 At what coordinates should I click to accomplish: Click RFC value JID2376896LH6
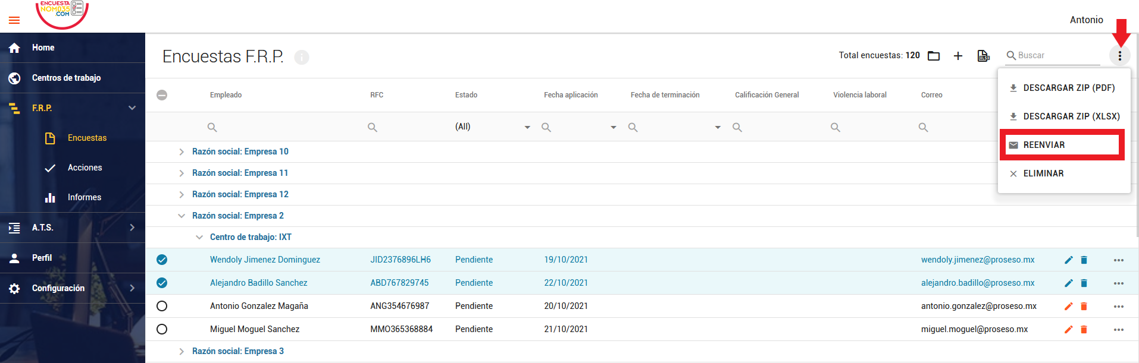pos(400,260)
